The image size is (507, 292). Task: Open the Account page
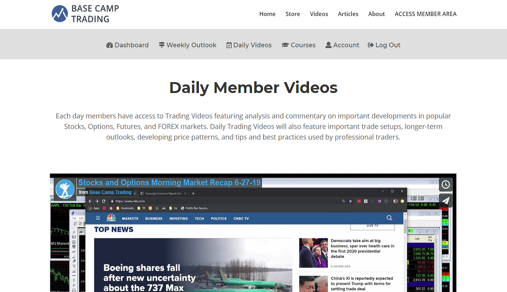[x=342, y=45]
